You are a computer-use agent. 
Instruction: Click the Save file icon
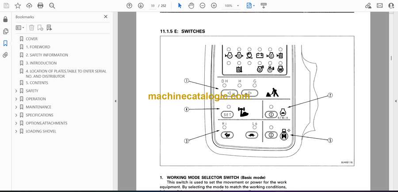pyautogui.click(x=6, y=6)
